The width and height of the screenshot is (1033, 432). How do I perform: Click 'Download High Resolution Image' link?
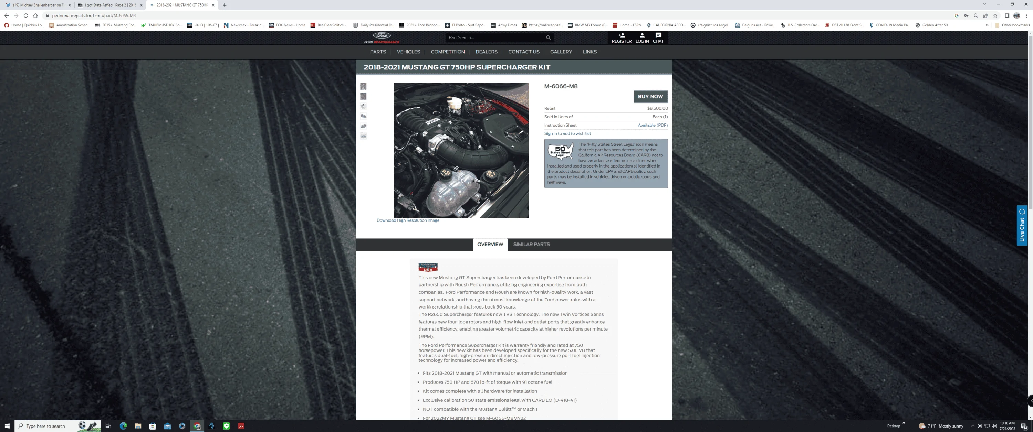408,220
